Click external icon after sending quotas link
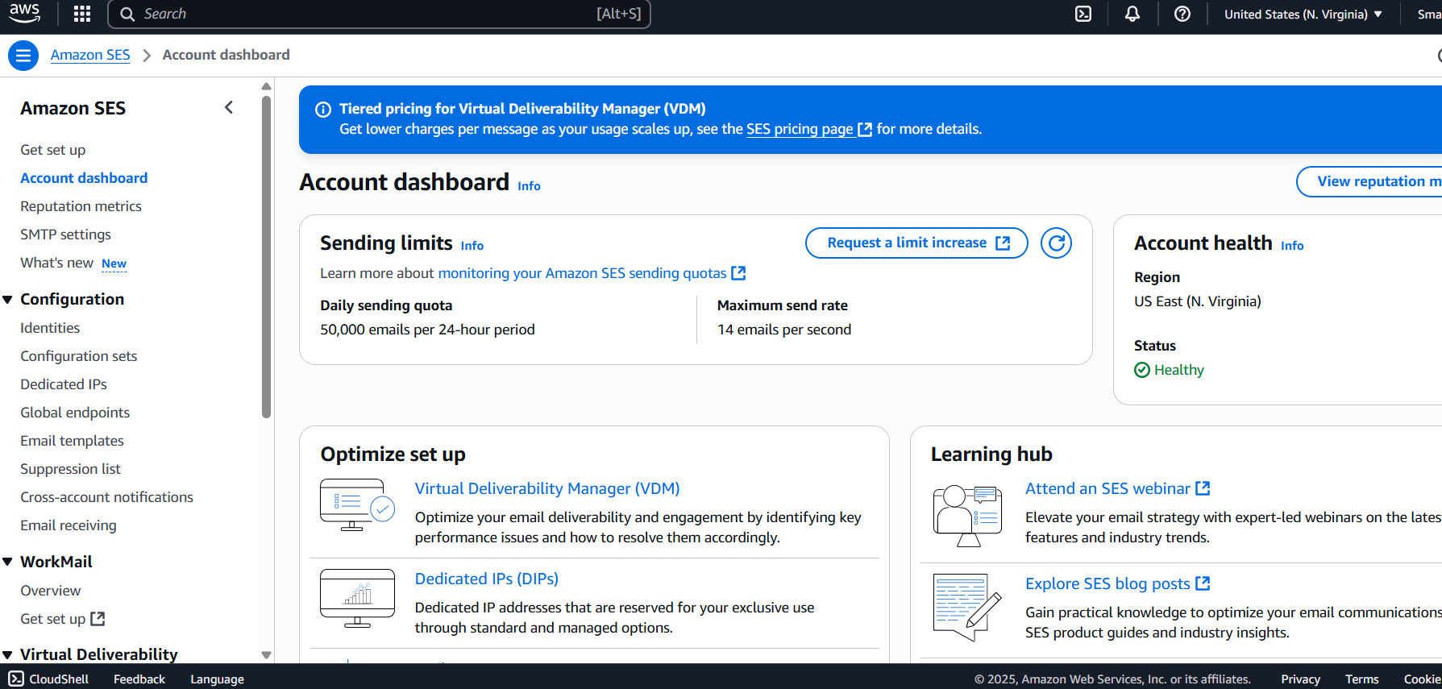This screenshot has height=689, width=1442. (x=738, y=273)
